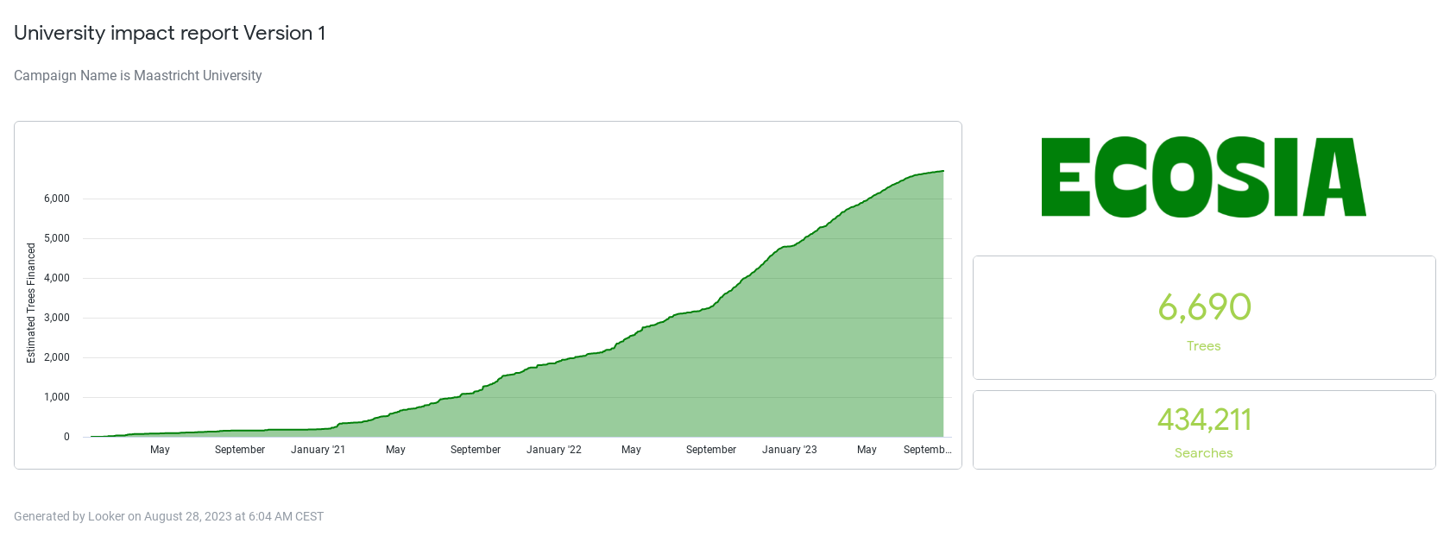
Task: Click the January '22 x-axis label
Action: pyautogui.click(x=554, y=450)
